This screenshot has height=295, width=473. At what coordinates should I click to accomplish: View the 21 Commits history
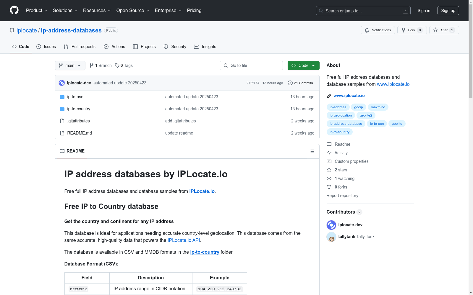tap(300, 83)
